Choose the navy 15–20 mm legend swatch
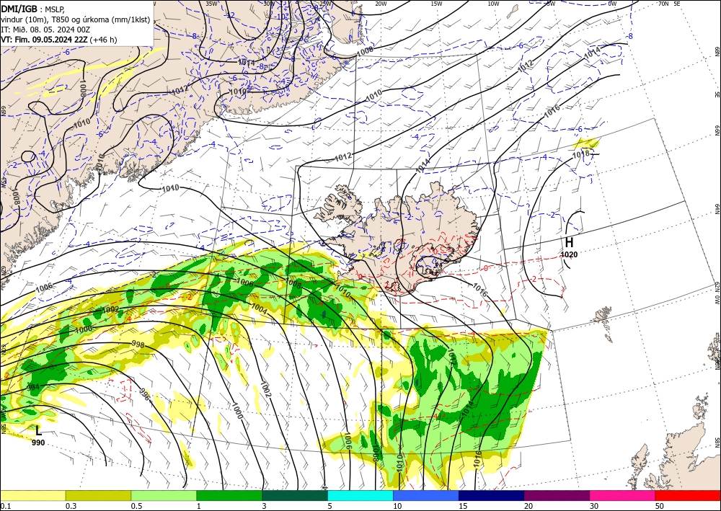This screenshot has height=511, width=721. coord(492,495)
